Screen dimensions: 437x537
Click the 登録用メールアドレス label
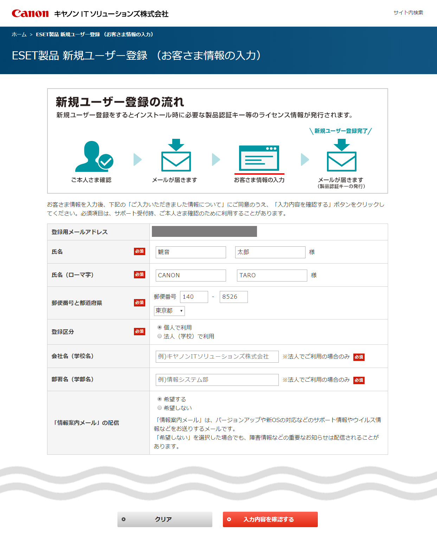click(79, 232)
